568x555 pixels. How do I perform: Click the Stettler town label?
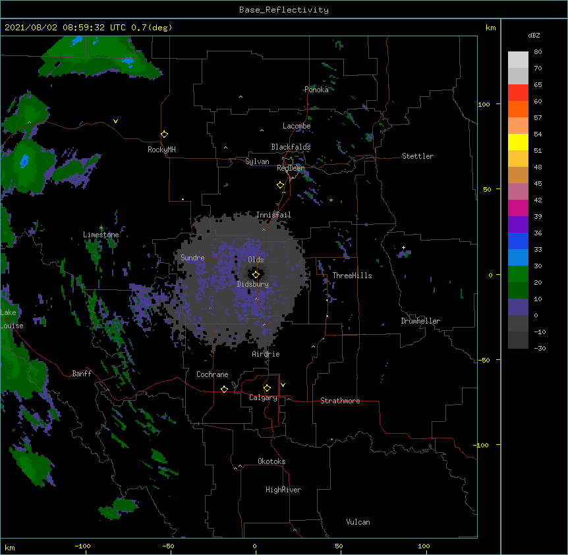(x=418, y=156)
